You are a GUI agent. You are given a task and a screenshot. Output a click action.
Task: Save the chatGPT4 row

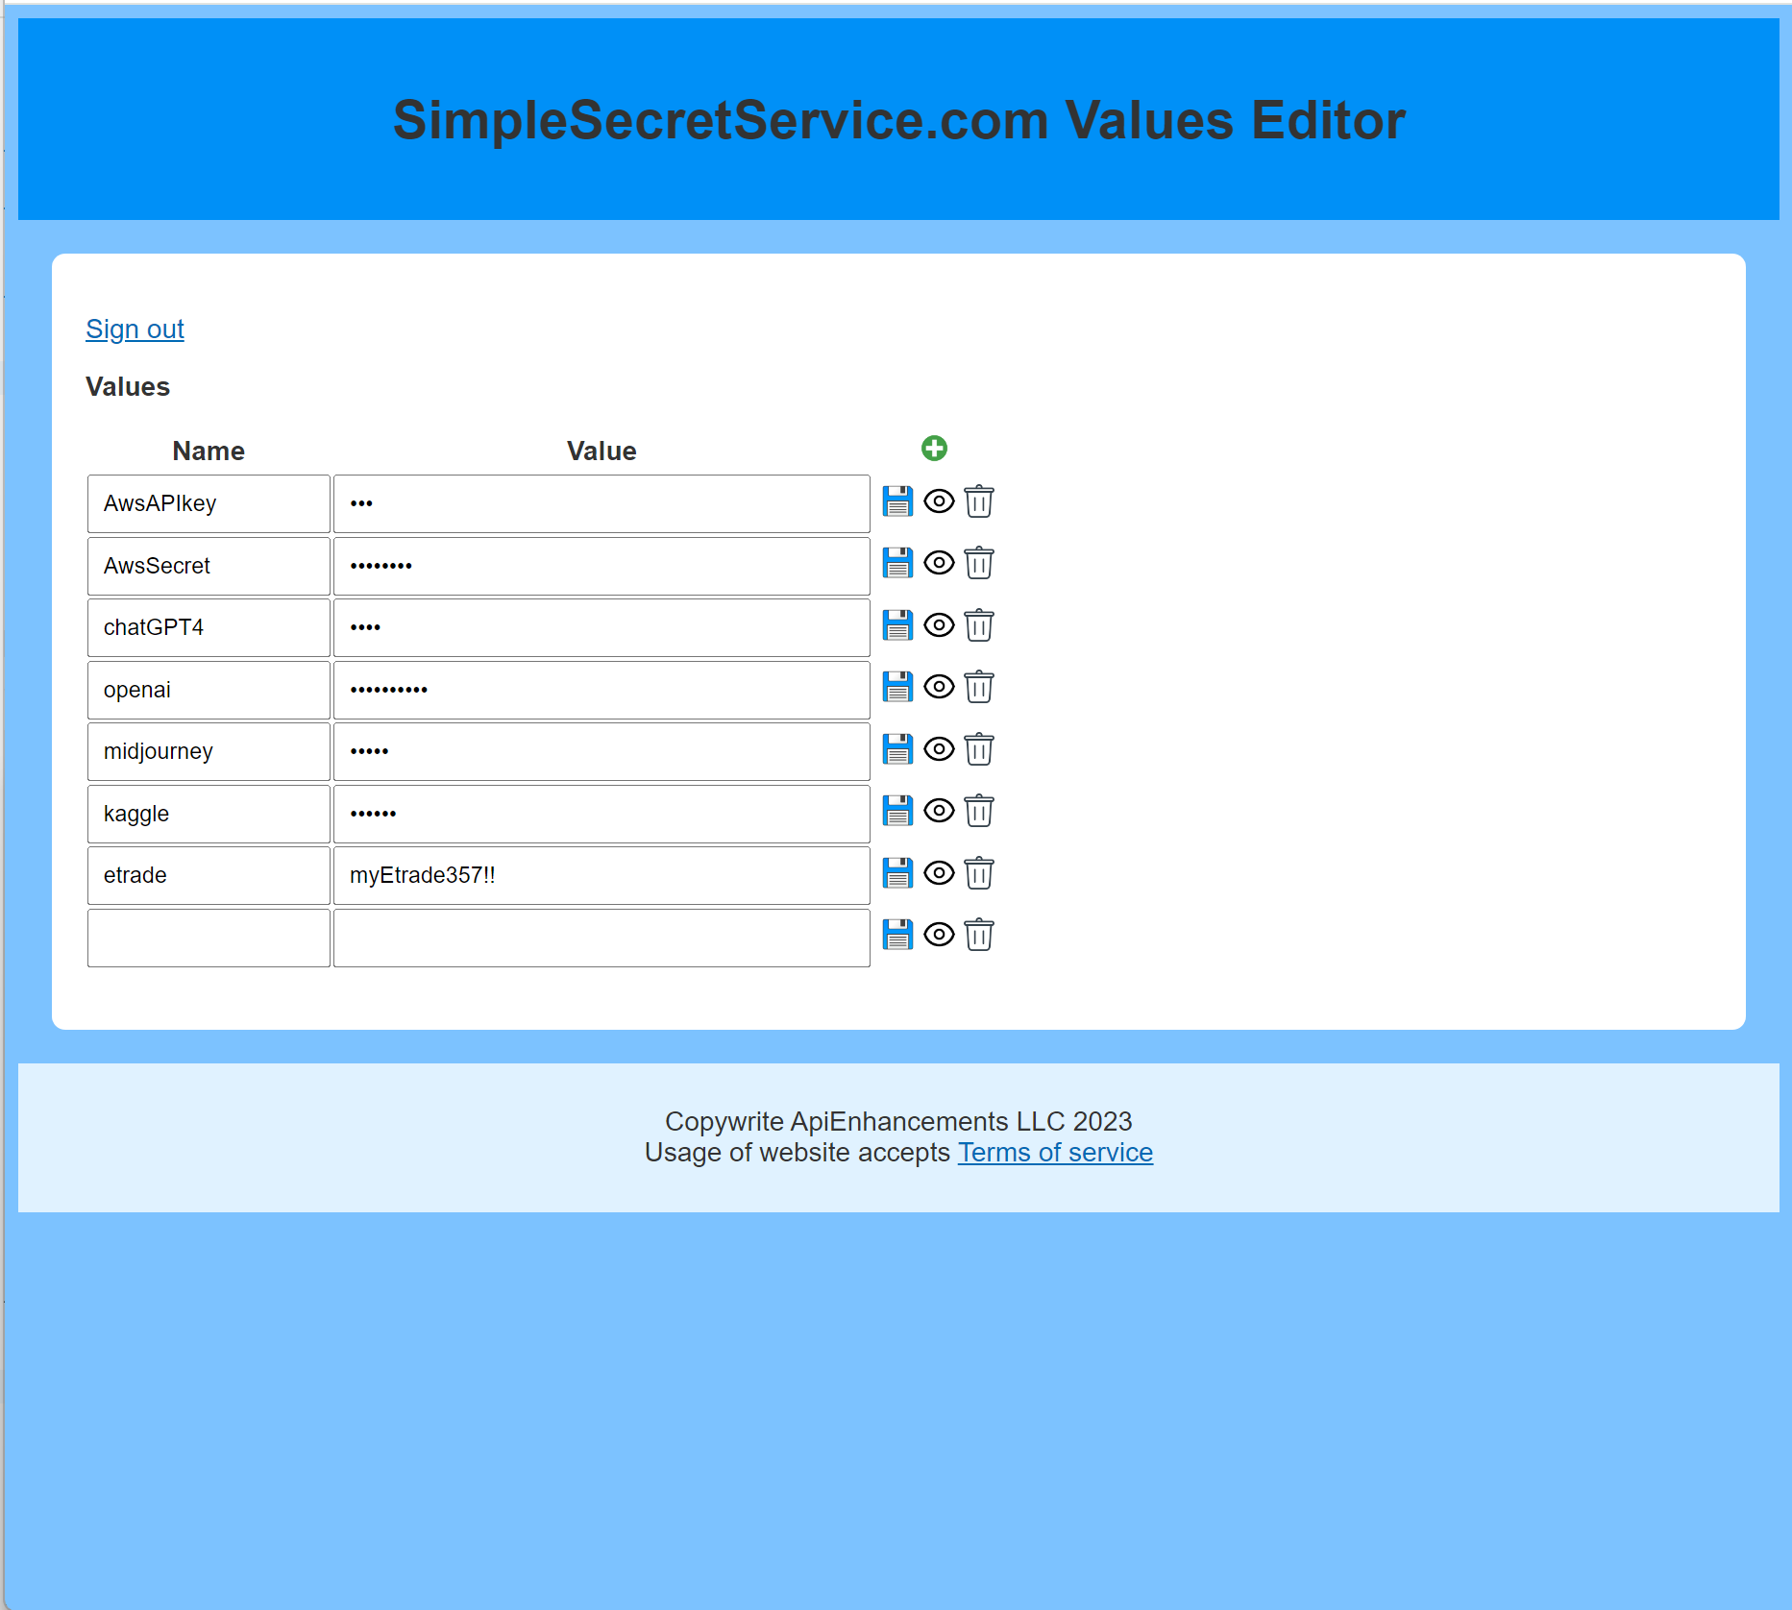tap(897, 625)
